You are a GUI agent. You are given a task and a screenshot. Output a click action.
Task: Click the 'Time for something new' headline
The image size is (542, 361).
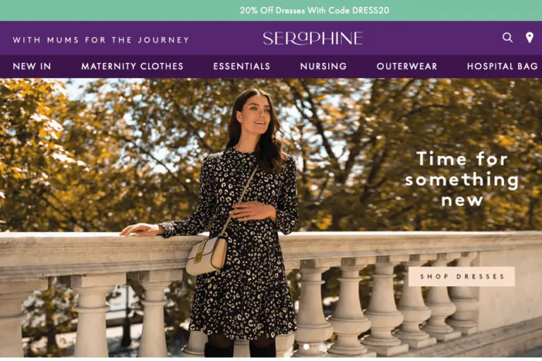(x=462, y=179)
